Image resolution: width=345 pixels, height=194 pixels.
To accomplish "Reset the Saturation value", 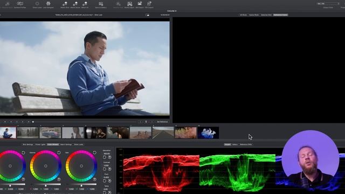I will (x=104, y=157).
